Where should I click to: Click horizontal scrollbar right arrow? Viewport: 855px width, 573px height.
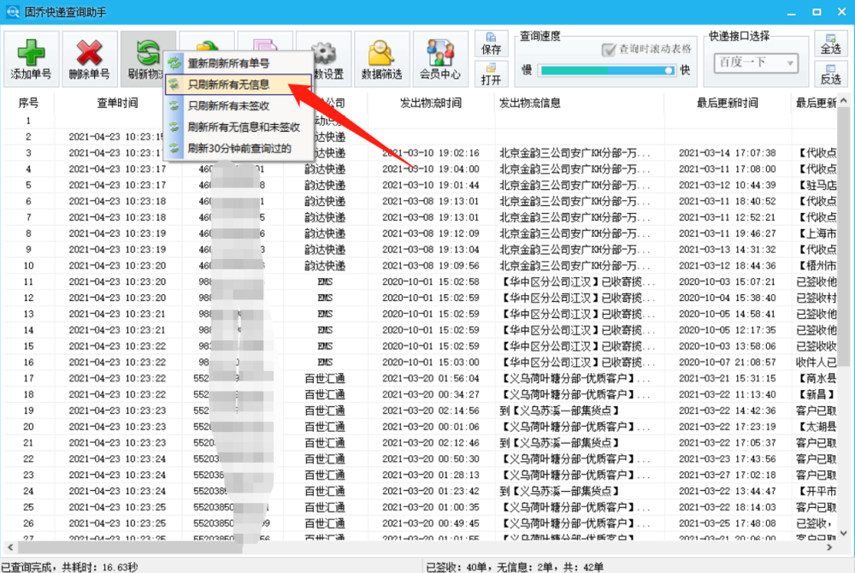[829, 546]
